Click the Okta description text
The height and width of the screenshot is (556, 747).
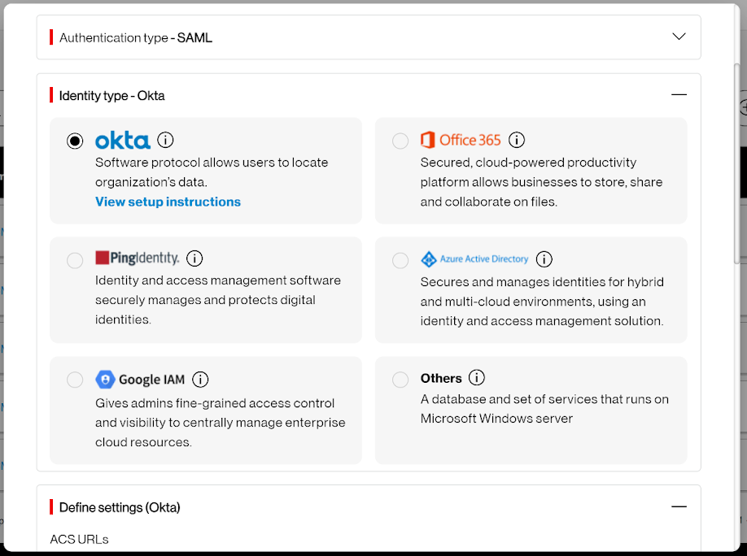coord(212,172)
